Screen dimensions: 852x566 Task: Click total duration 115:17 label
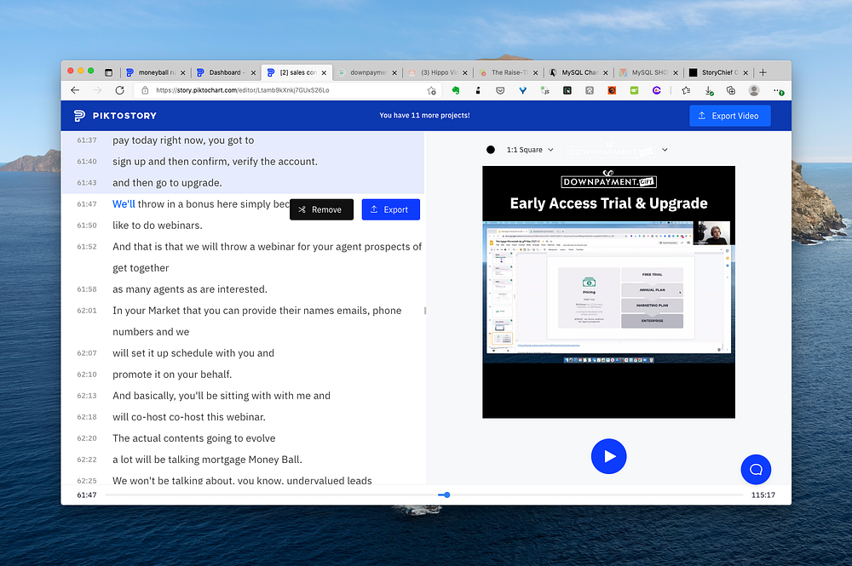763,495
